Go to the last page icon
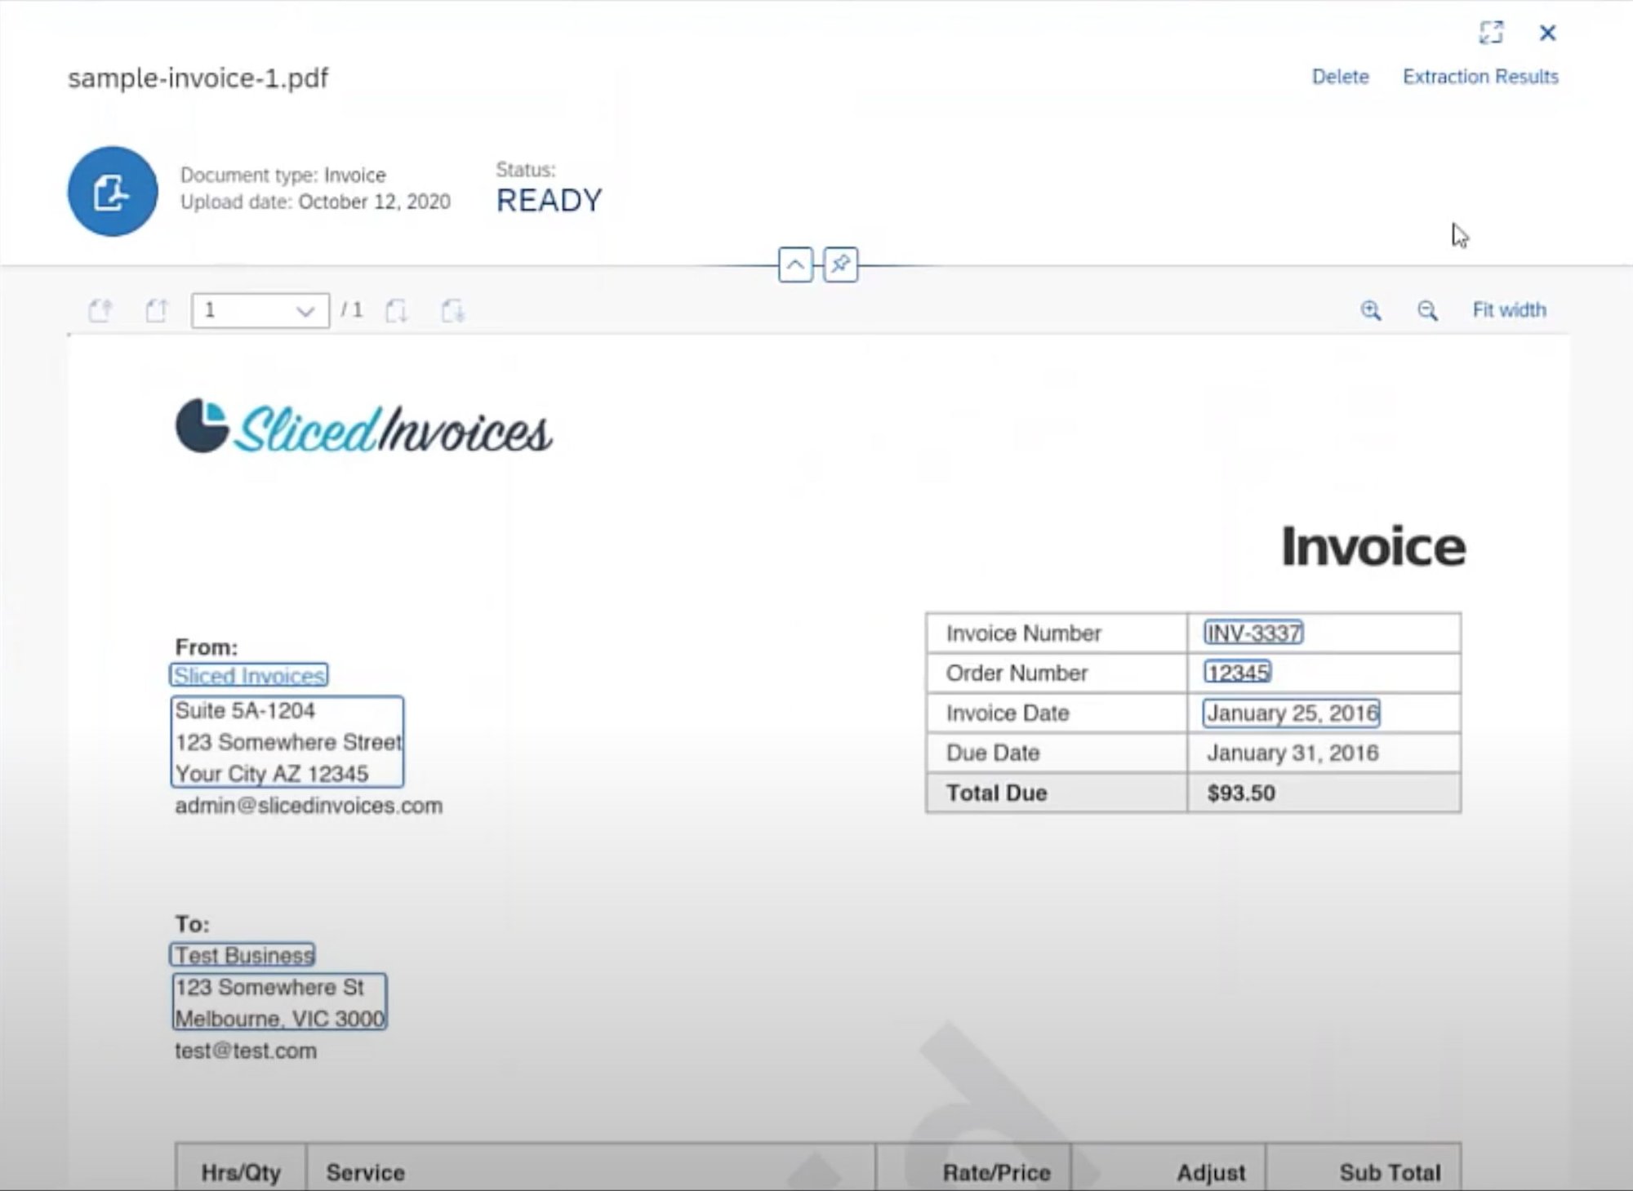Image resolution: width=1633 pixels, height=1191 pixels. (x=452, y=310)
